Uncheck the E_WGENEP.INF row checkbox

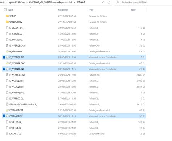[4, 69]
